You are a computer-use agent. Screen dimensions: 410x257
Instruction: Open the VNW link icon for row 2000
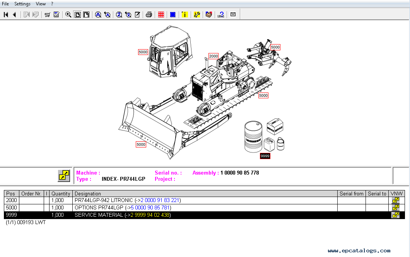click(x=396, y=200)
